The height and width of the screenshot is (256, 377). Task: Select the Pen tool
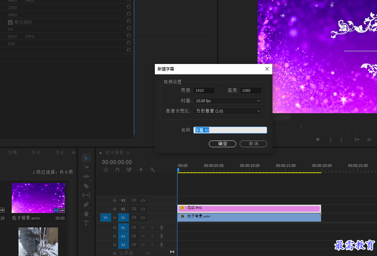point(86,204)
